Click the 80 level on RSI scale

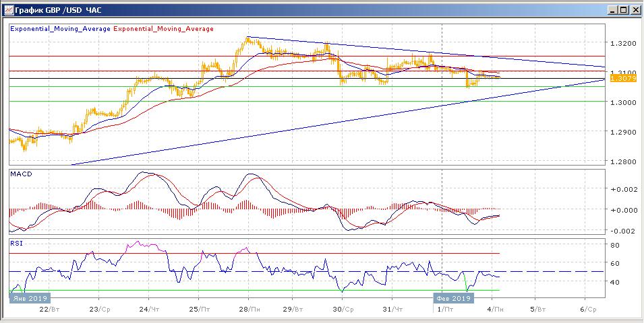click(x=615, y=246)
